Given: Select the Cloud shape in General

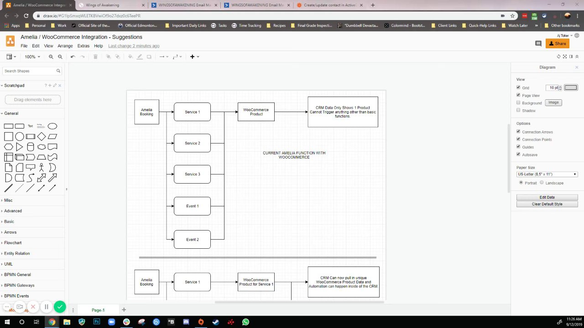Looking at the screenshot, I should (42, 147).
